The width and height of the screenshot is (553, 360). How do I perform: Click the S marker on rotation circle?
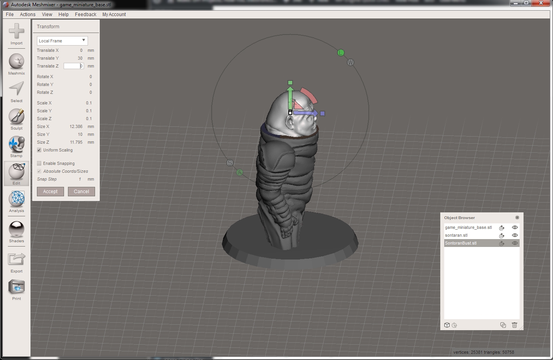(230, 163)
